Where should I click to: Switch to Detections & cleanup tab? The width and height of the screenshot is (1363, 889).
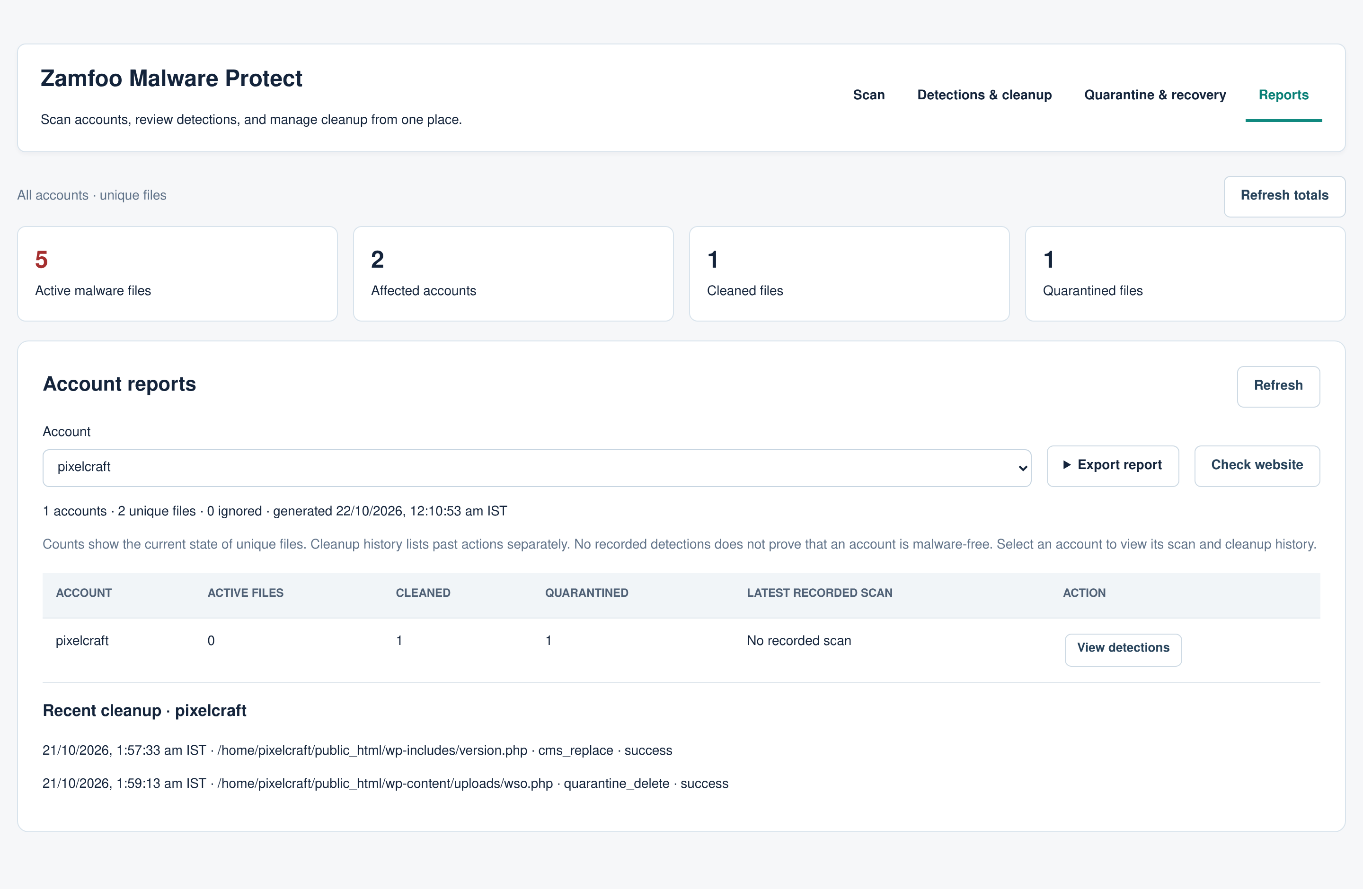(x=984, y=95)
